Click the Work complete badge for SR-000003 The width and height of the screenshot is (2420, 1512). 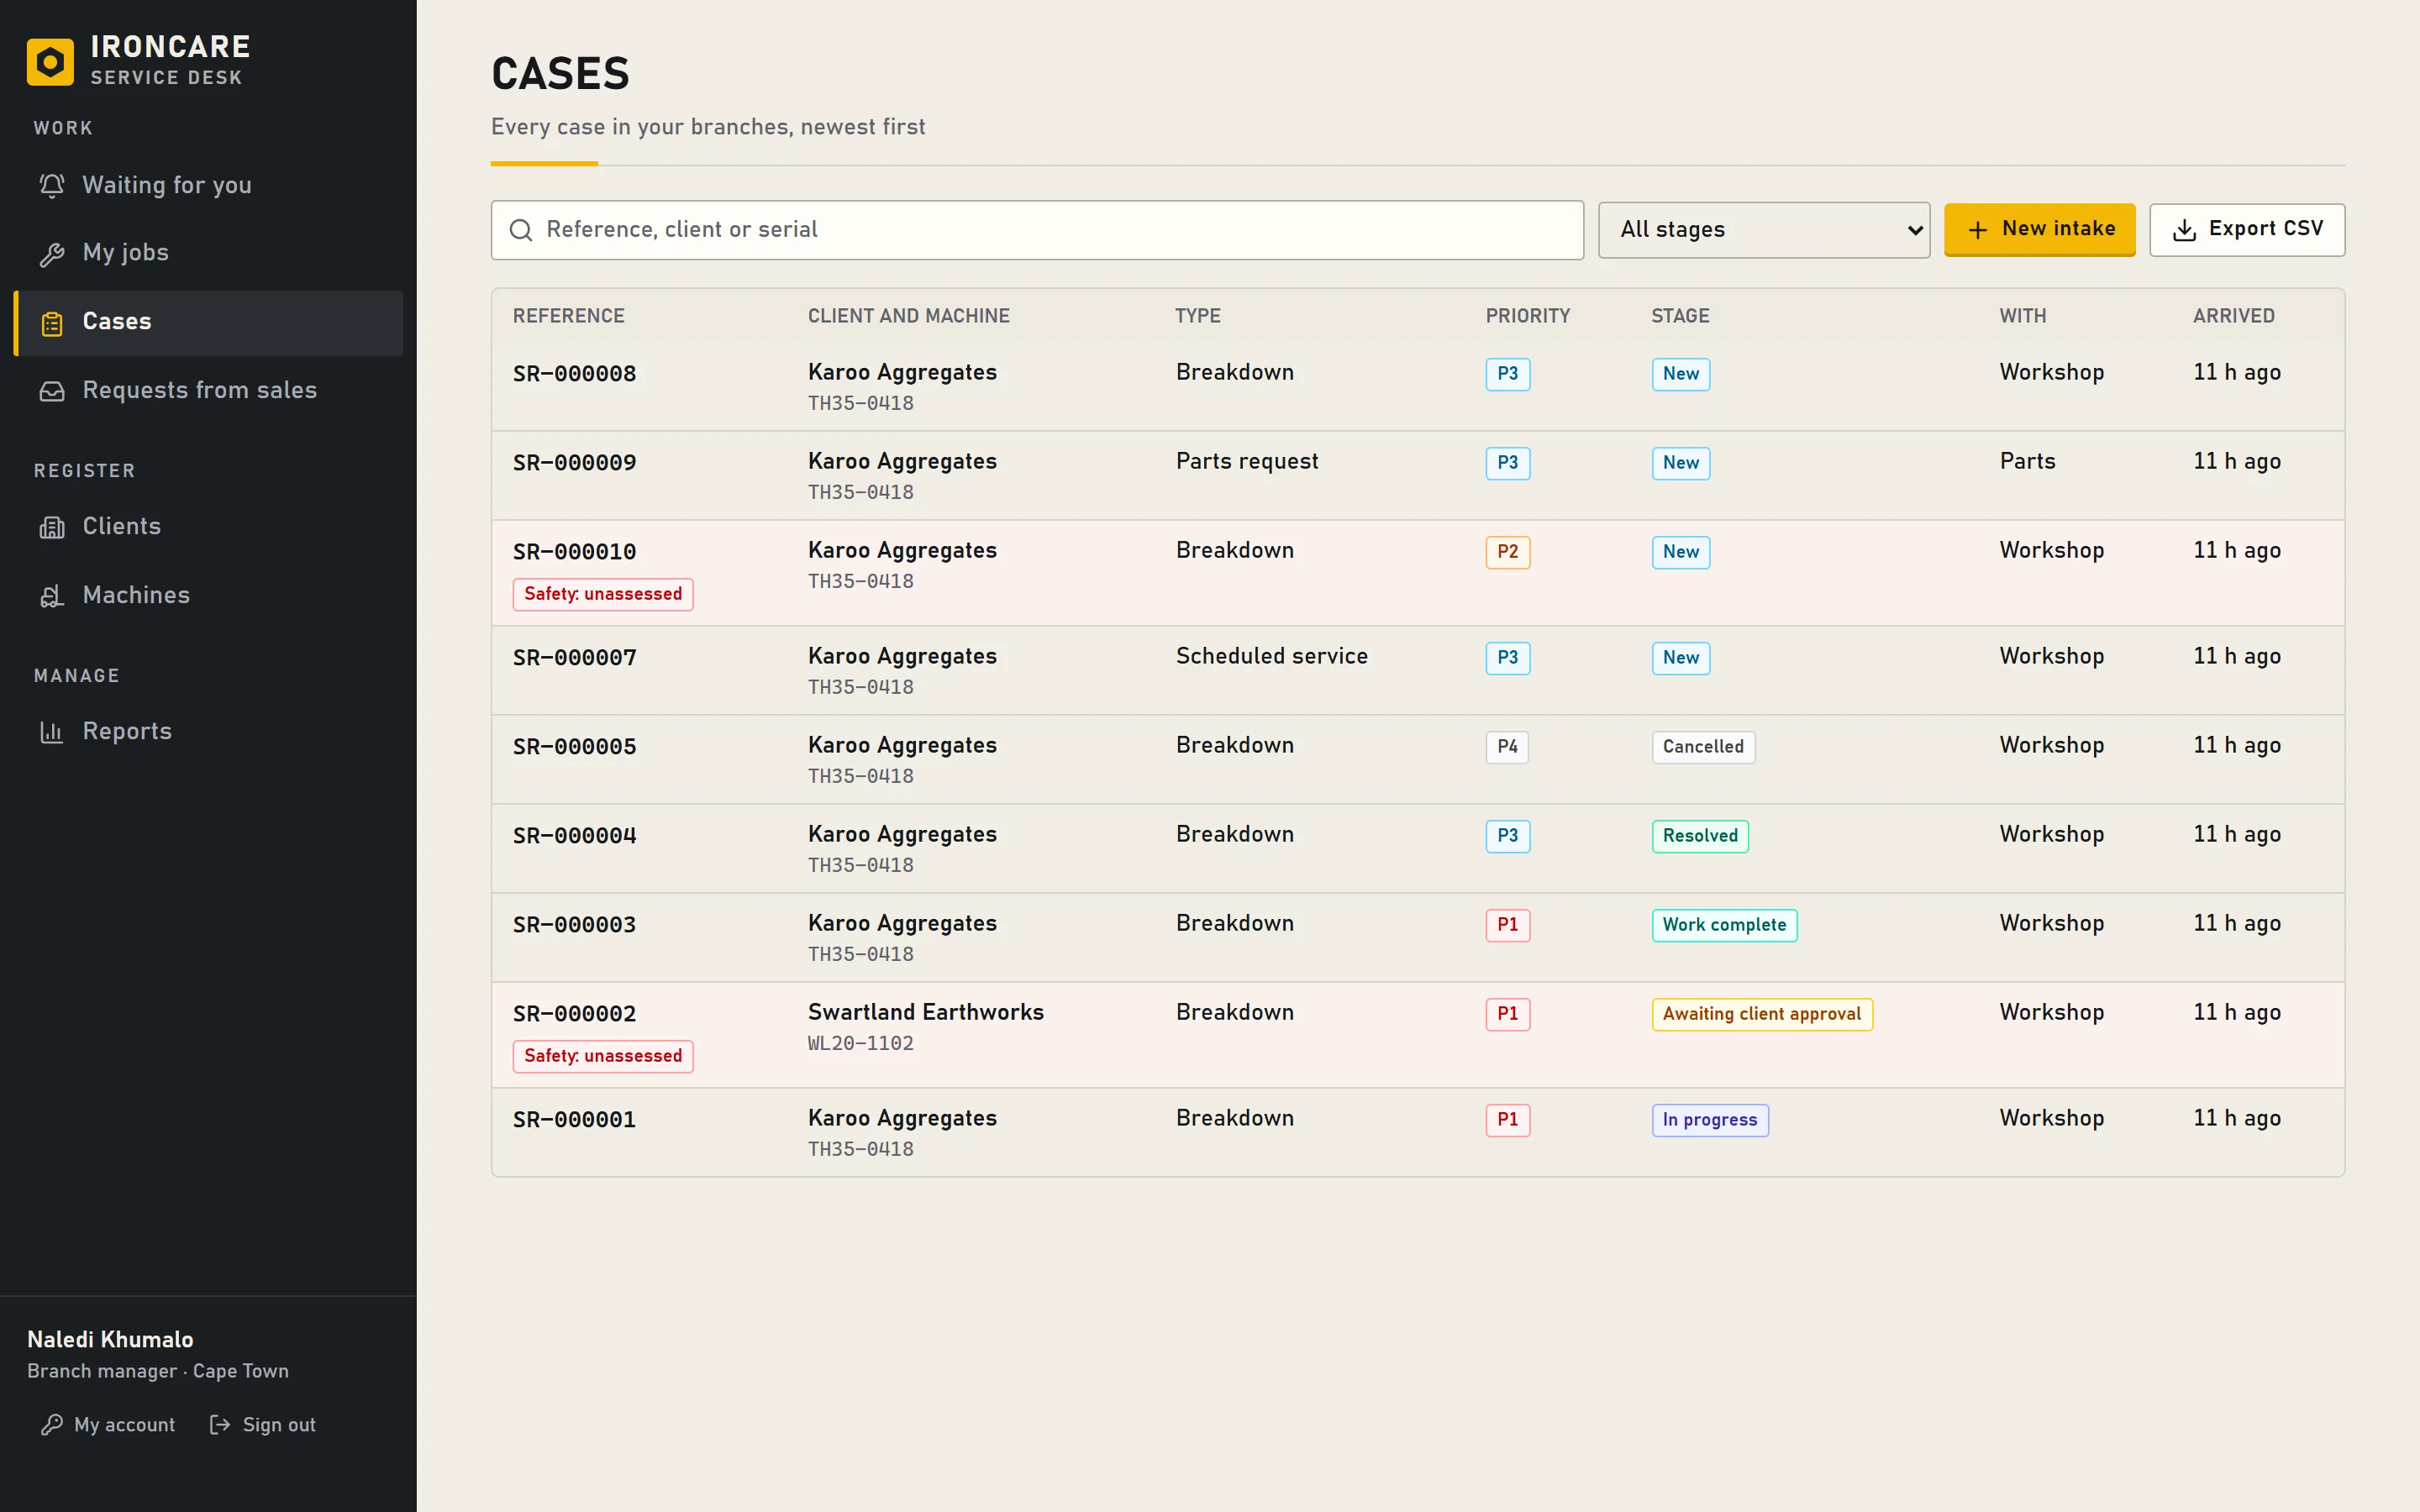(x=1724, y=925)
